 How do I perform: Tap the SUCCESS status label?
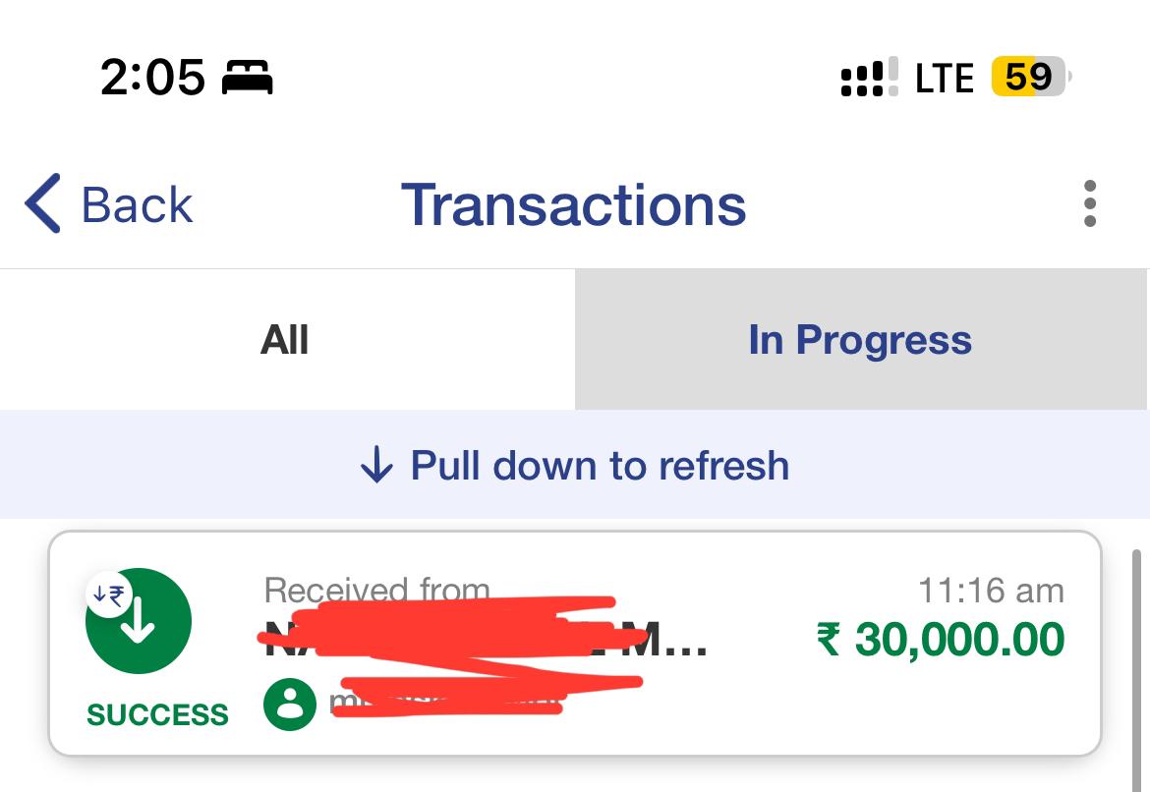[157, 714]
